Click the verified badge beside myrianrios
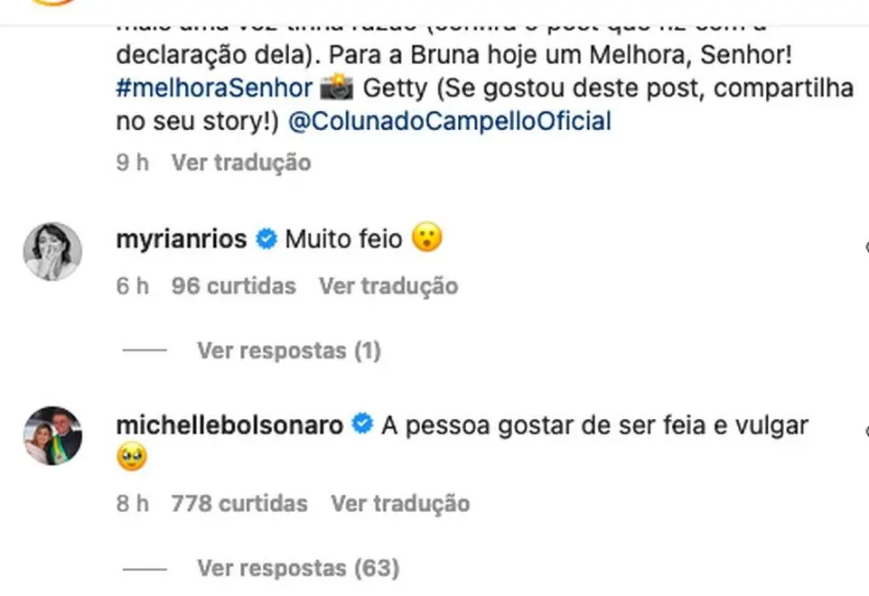The image size is (869, 596). (x=266, y=239)
